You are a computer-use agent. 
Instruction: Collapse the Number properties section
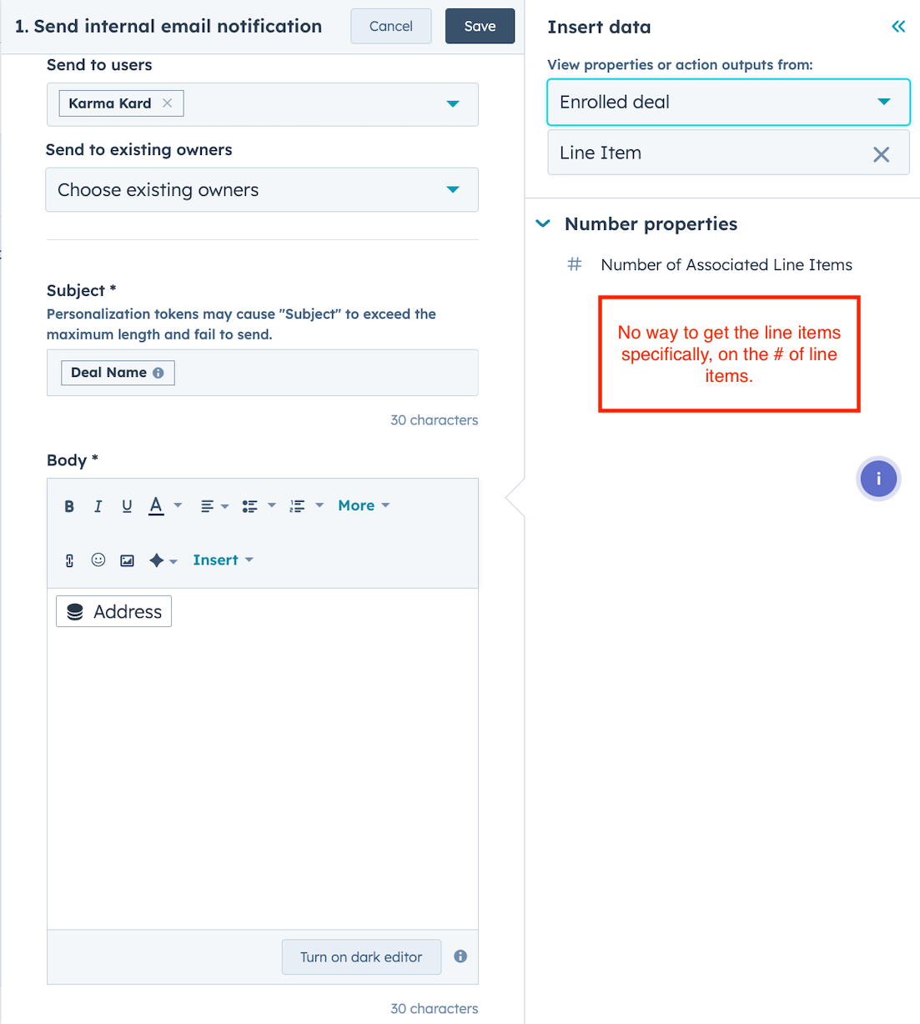click(x=543, y=223)
